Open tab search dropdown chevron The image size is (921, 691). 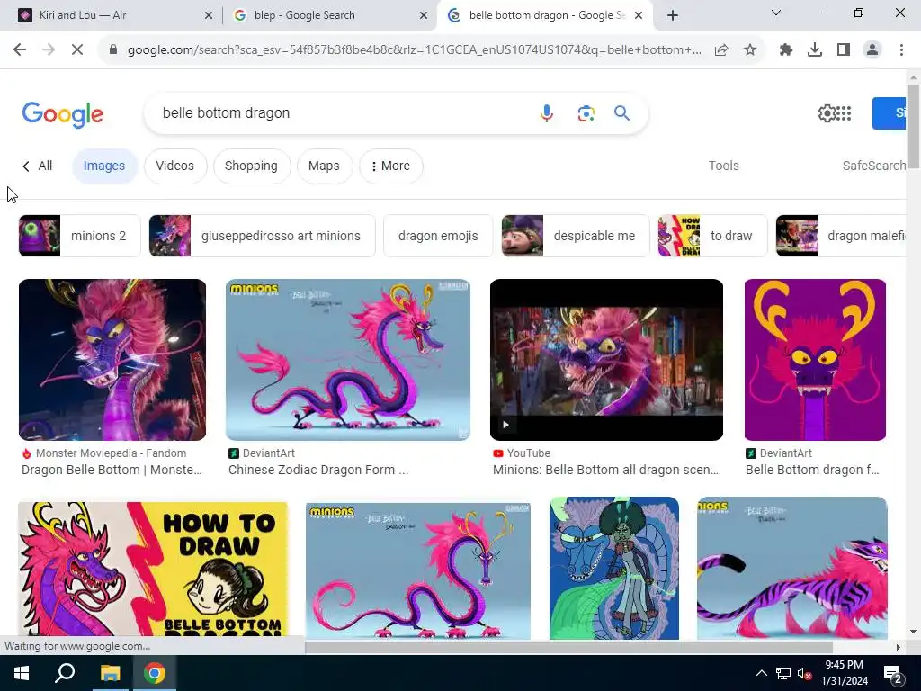pos(776,13)
